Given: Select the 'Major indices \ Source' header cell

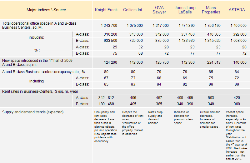Looking at the screenshot, I should 46,10.
